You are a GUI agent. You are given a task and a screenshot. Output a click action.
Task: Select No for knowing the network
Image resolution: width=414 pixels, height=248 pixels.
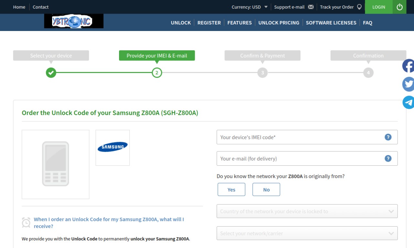click(x=266, y=190)
